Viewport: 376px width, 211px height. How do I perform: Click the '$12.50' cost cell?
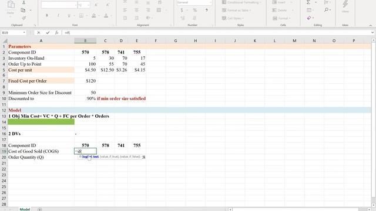(105, 70)
